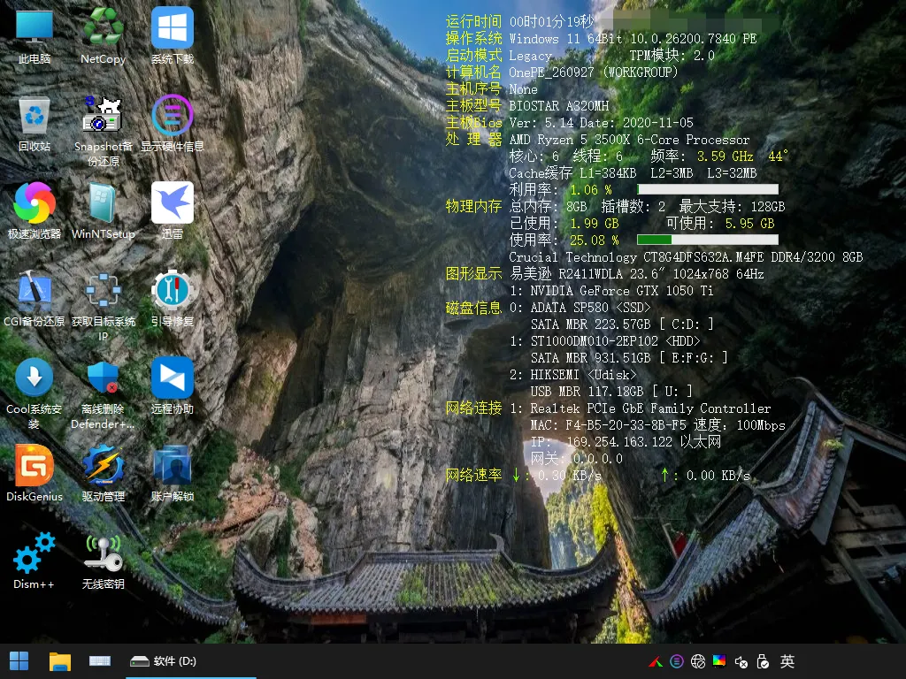Click the USB safely-remove tray icon
906x679 pixels.
[763, 661]
